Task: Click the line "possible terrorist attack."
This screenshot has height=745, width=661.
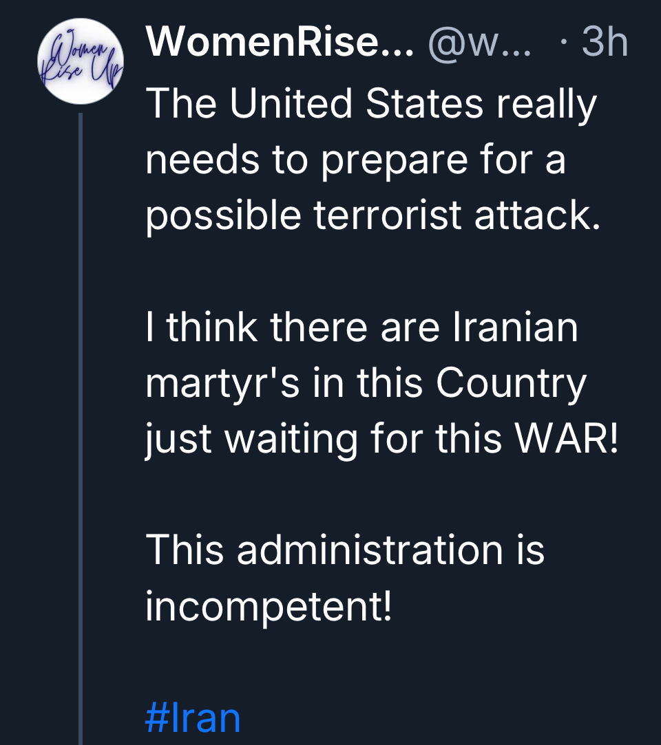Action: tap(373, 215)
